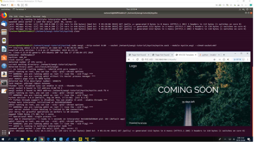Click the Chrome address bar URL

click(x=165, y=59)
